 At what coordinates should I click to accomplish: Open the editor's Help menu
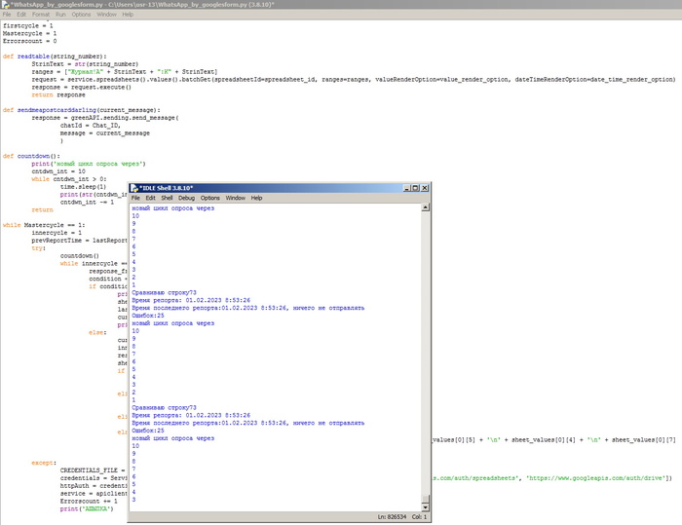[129, 15]
